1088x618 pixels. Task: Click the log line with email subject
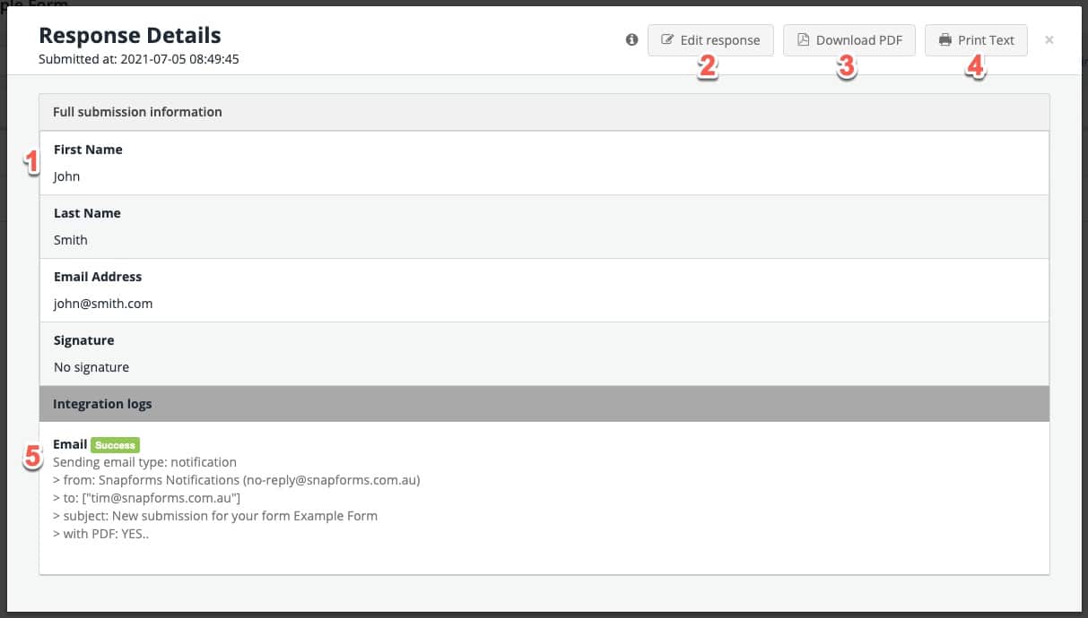pyautogui.click(x=214, y=516)
